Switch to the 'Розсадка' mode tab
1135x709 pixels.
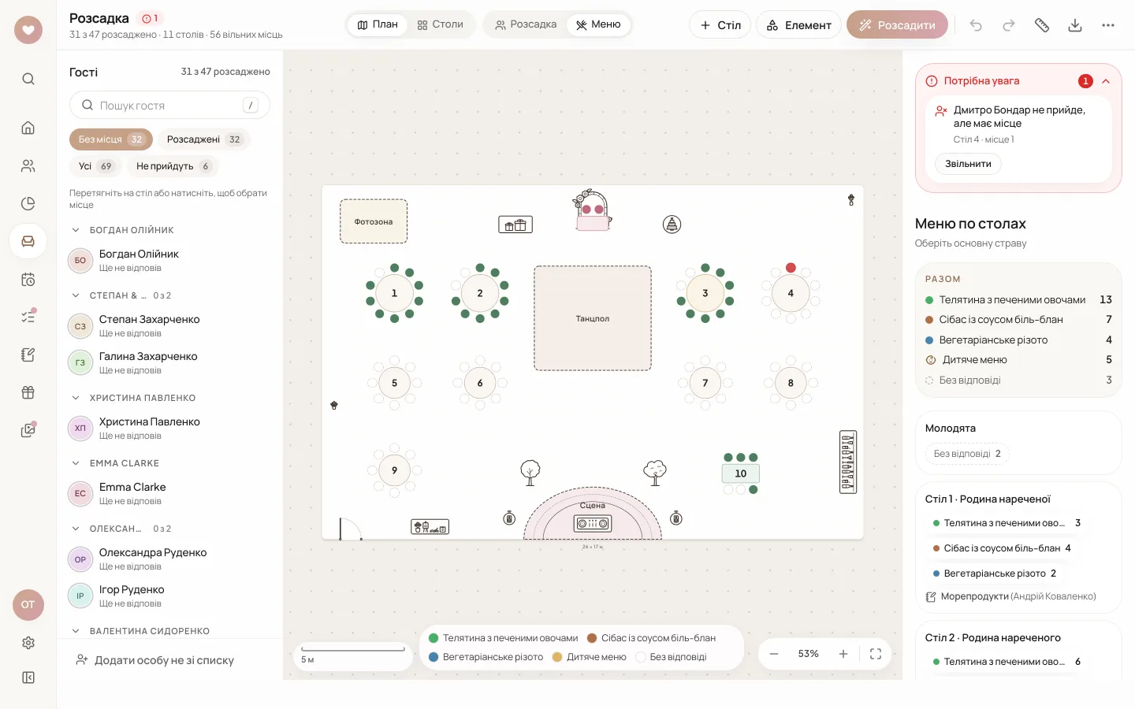(526, 24)
